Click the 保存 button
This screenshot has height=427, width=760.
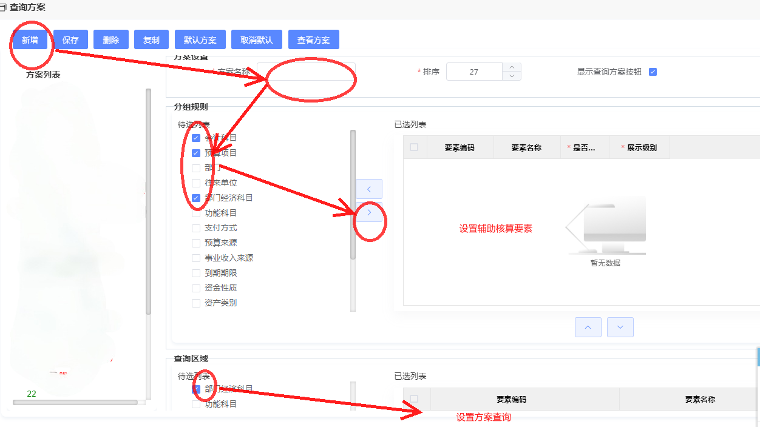coord(70,40)
